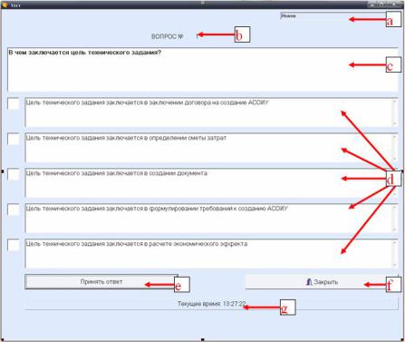Select checkbox for the cost estimate answer

[14, 139]
